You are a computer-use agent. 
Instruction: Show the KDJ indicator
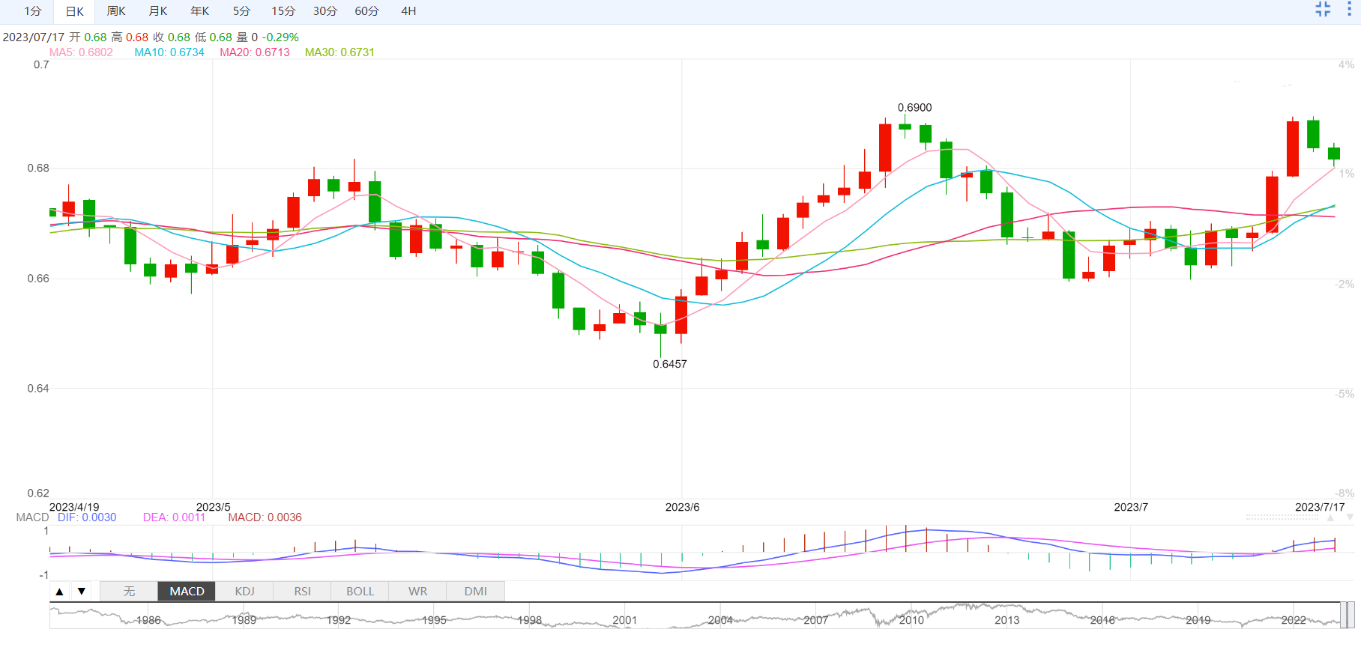pos(244,592)
